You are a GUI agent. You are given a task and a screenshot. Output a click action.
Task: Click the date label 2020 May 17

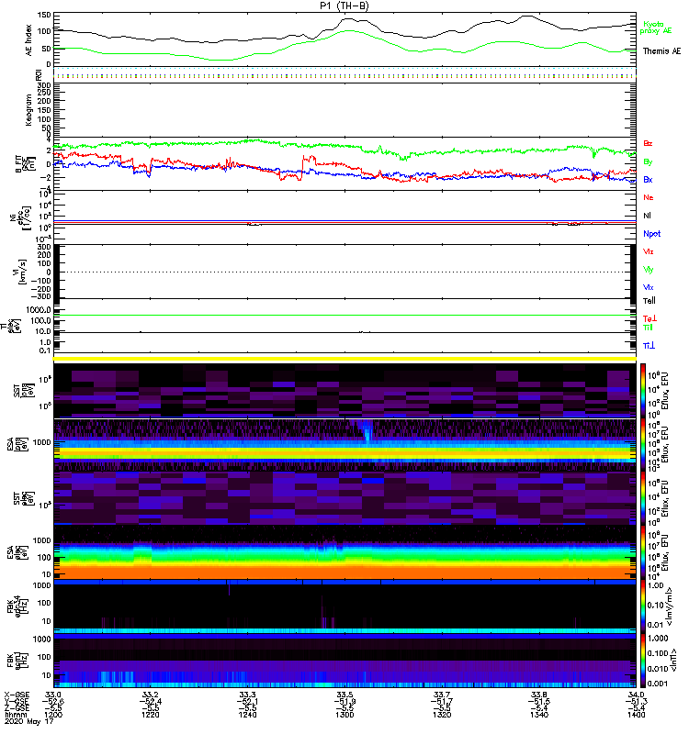click(29, 721)
